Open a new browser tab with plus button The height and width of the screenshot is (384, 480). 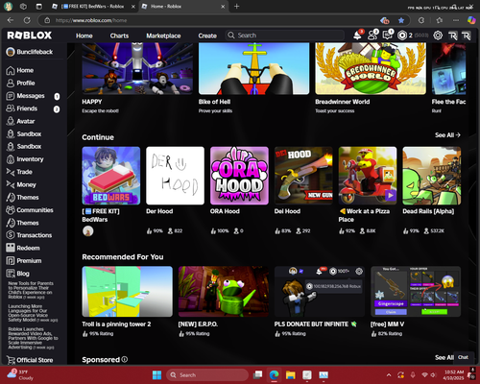pos(236,6)
